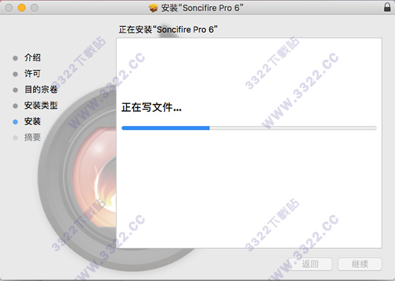
Task: Select the 许可 step in sidebar
Action: click(32, 74)
